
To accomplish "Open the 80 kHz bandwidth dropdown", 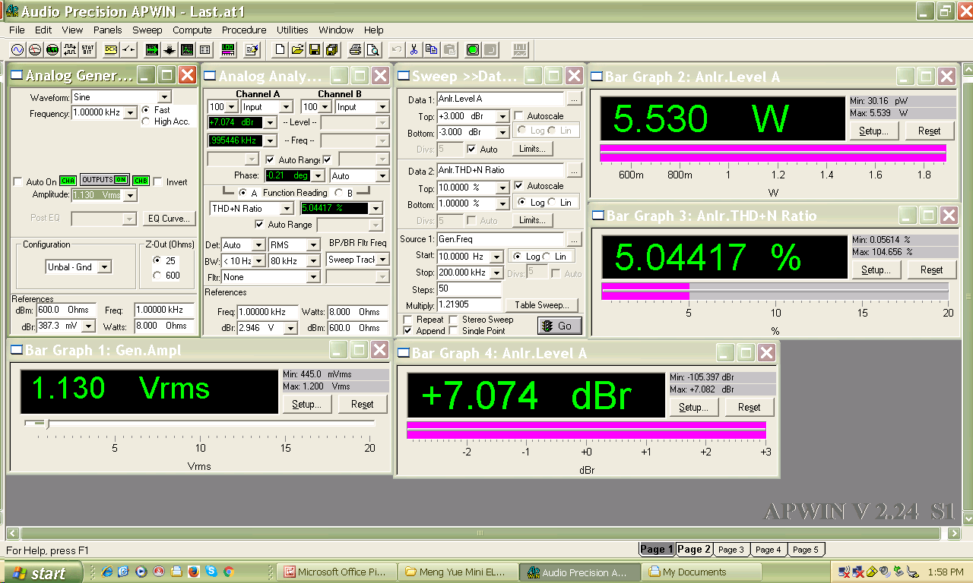I will pyautogui.click(x=313, y=260).
